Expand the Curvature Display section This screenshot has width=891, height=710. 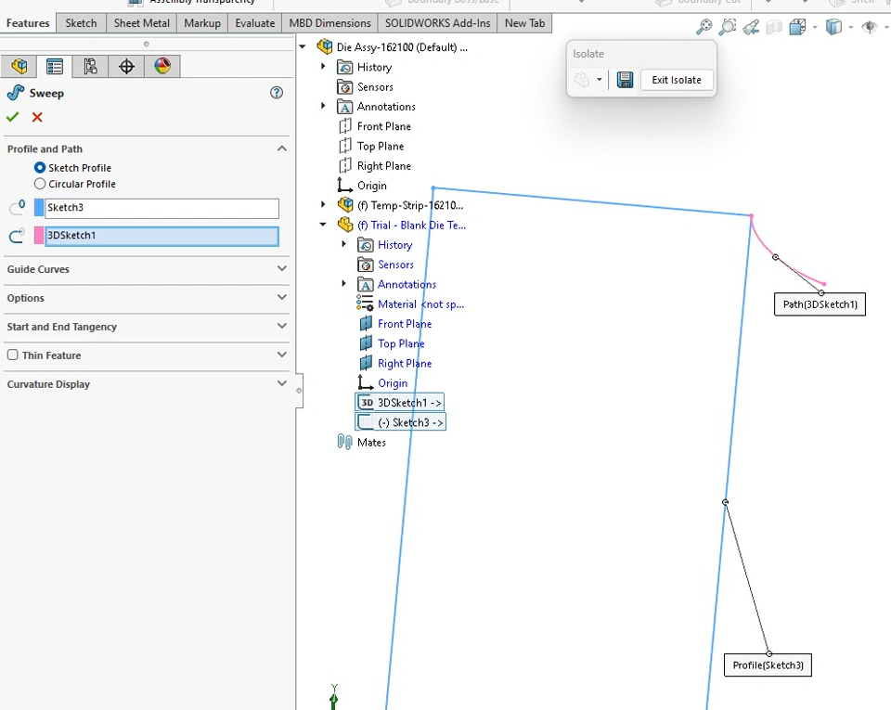(x=282, y=383)
